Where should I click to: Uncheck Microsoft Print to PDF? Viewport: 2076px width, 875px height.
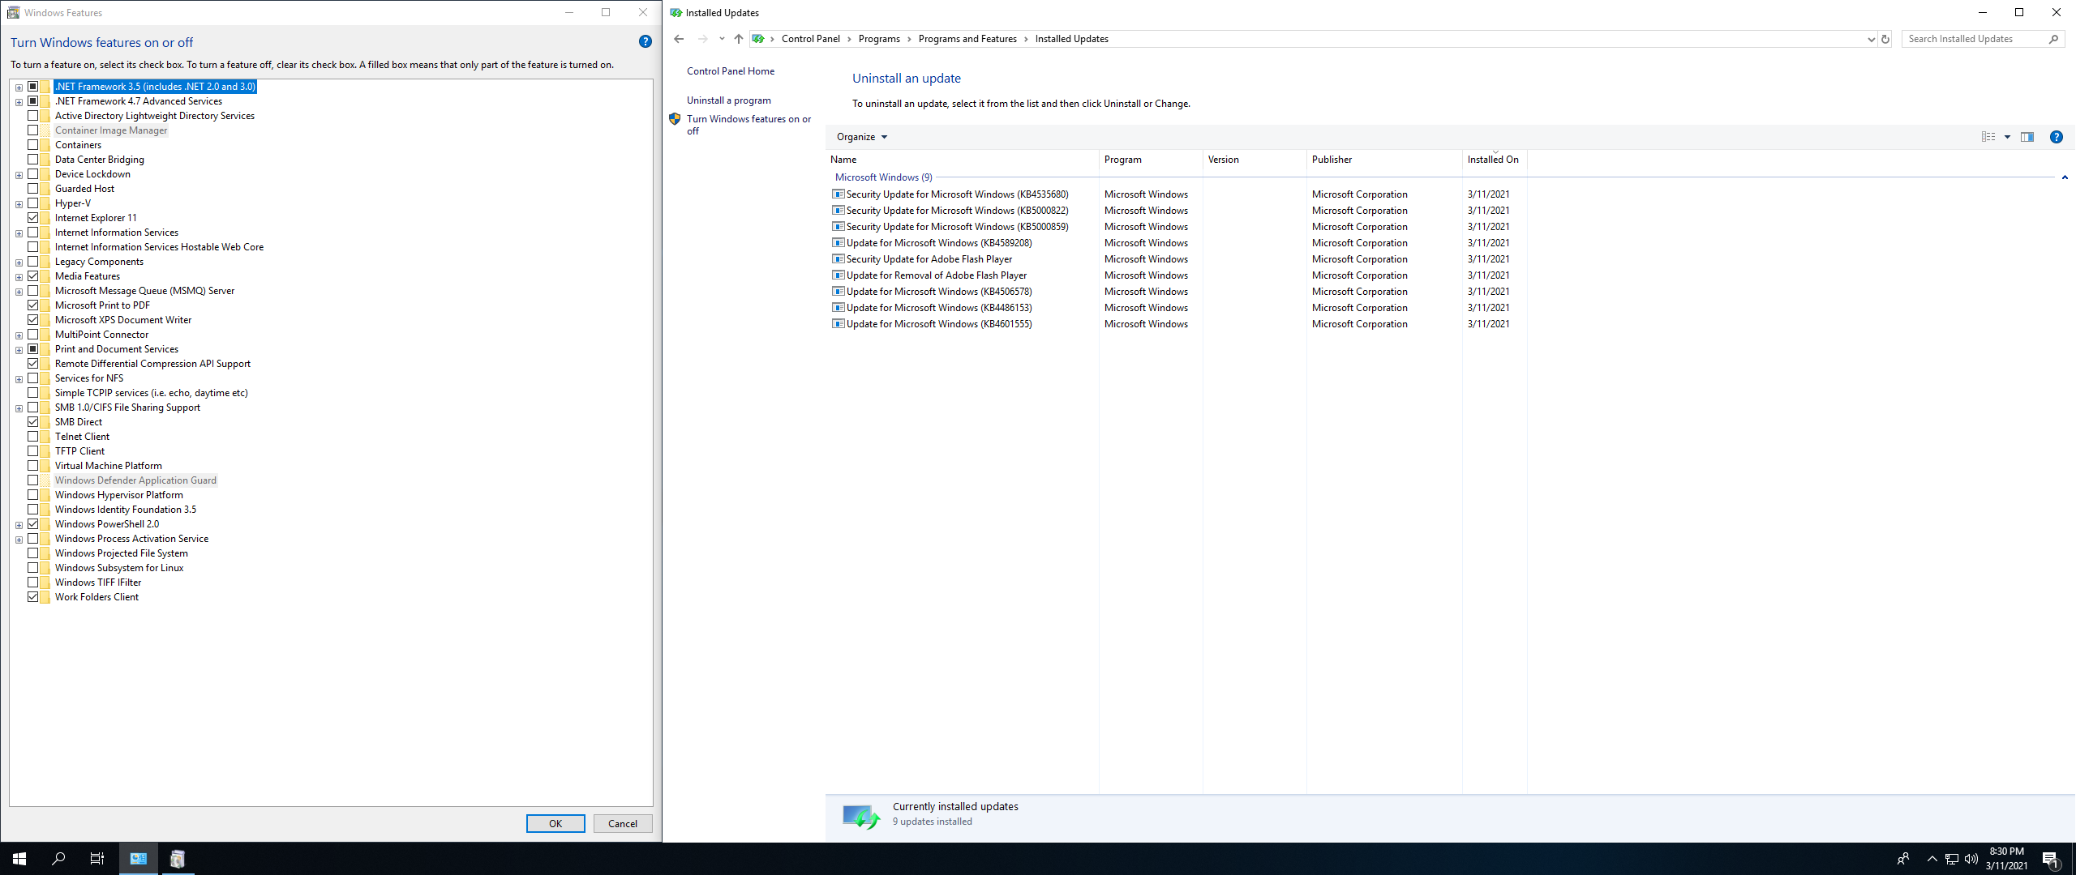pos(33,305)
